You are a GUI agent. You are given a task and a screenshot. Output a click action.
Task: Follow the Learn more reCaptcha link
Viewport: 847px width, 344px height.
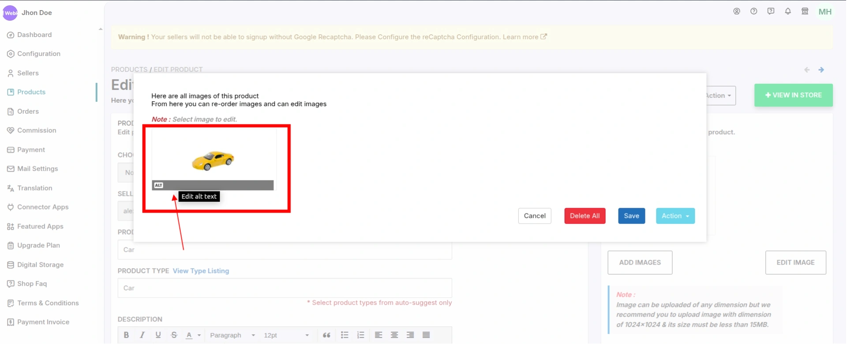525,37
